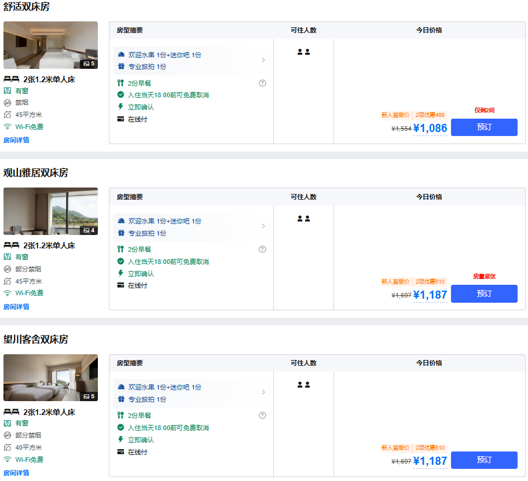Expand gift package arrow for 望川客舍双床房
The height and width of the screenshot is (481, 528).
coord(263,392)
